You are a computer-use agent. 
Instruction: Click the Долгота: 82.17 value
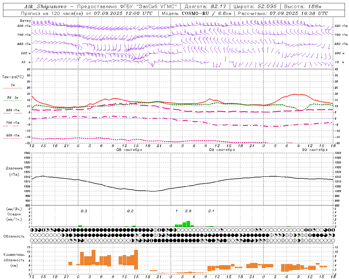206,7
